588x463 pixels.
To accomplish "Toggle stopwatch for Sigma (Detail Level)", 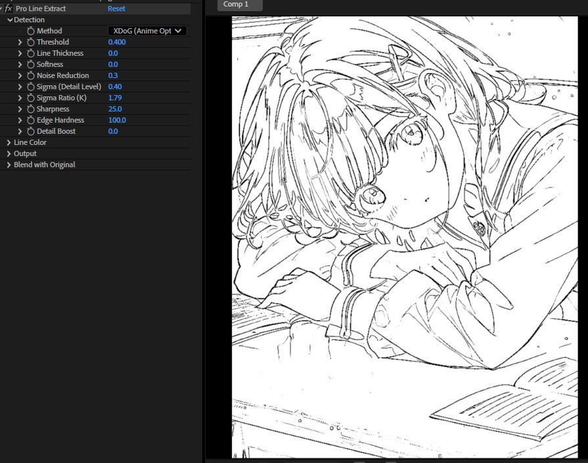I will point(31,87).
